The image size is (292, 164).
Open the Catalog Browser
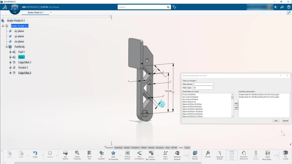coord(127,155)
